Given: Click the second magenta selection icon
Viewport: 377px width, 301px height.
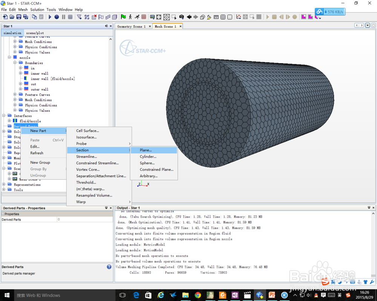Looking at the screenshot, I should [310, 17].
